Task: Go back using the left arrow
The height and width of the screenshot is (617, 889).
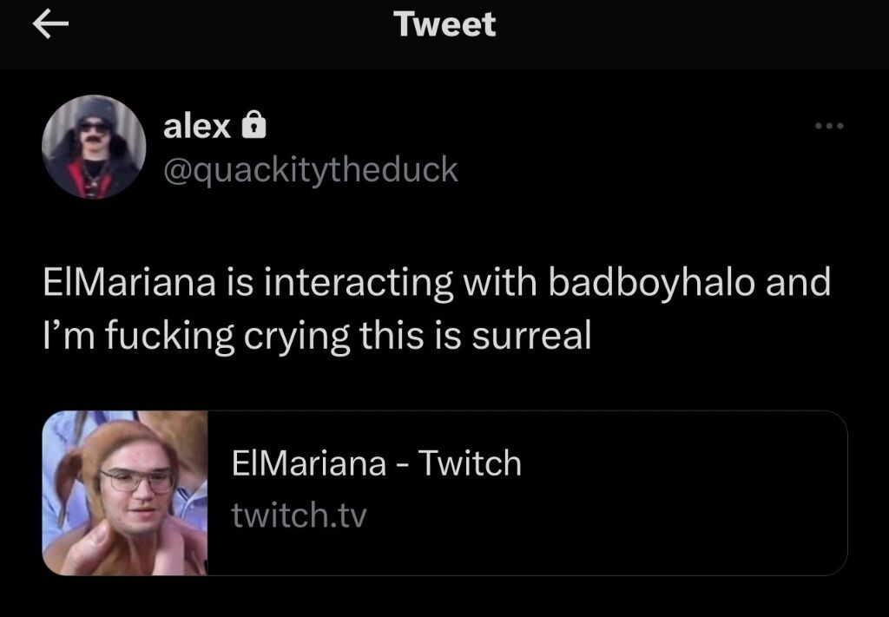Action: 49,25
